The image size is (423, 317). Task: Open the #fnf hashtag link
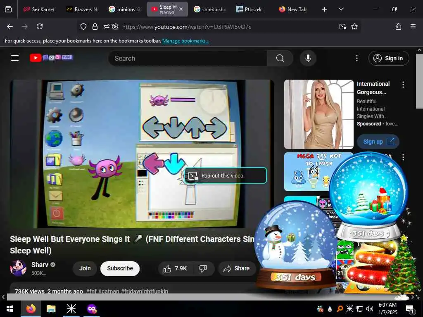pos(91,291)
